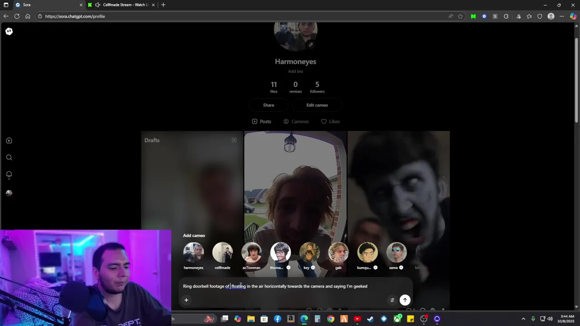
Task: Add the ac7ionman cameo
Action: pyautogui.click(x=251, y=256)
